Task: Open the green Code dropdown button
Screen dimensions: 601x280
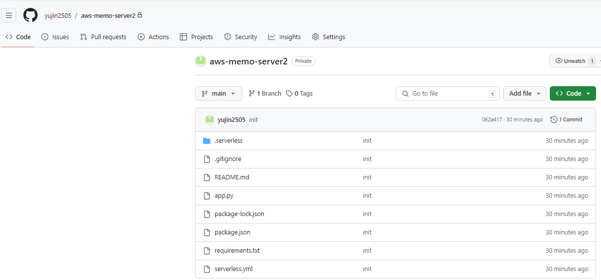Action: pos(573,94)
